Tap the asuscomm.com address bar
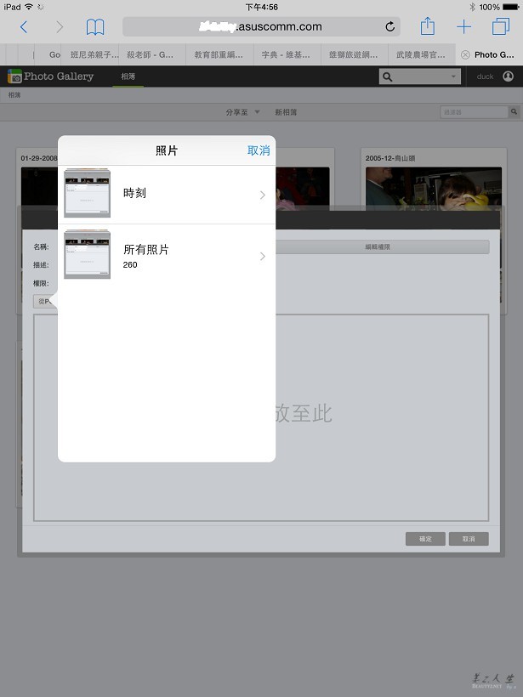The width and height of the screenshot is (523, 697). [262, 26]
